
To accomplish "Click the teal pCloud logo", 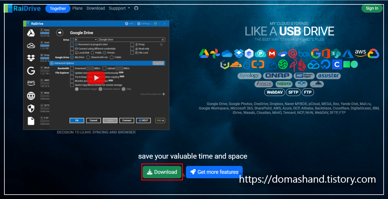I will [x=260, y=54].
